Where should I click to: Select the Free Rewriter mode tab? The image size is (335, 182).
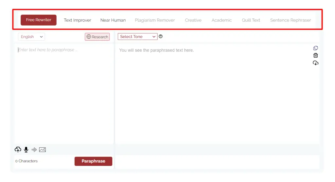[x=39, y=20]
